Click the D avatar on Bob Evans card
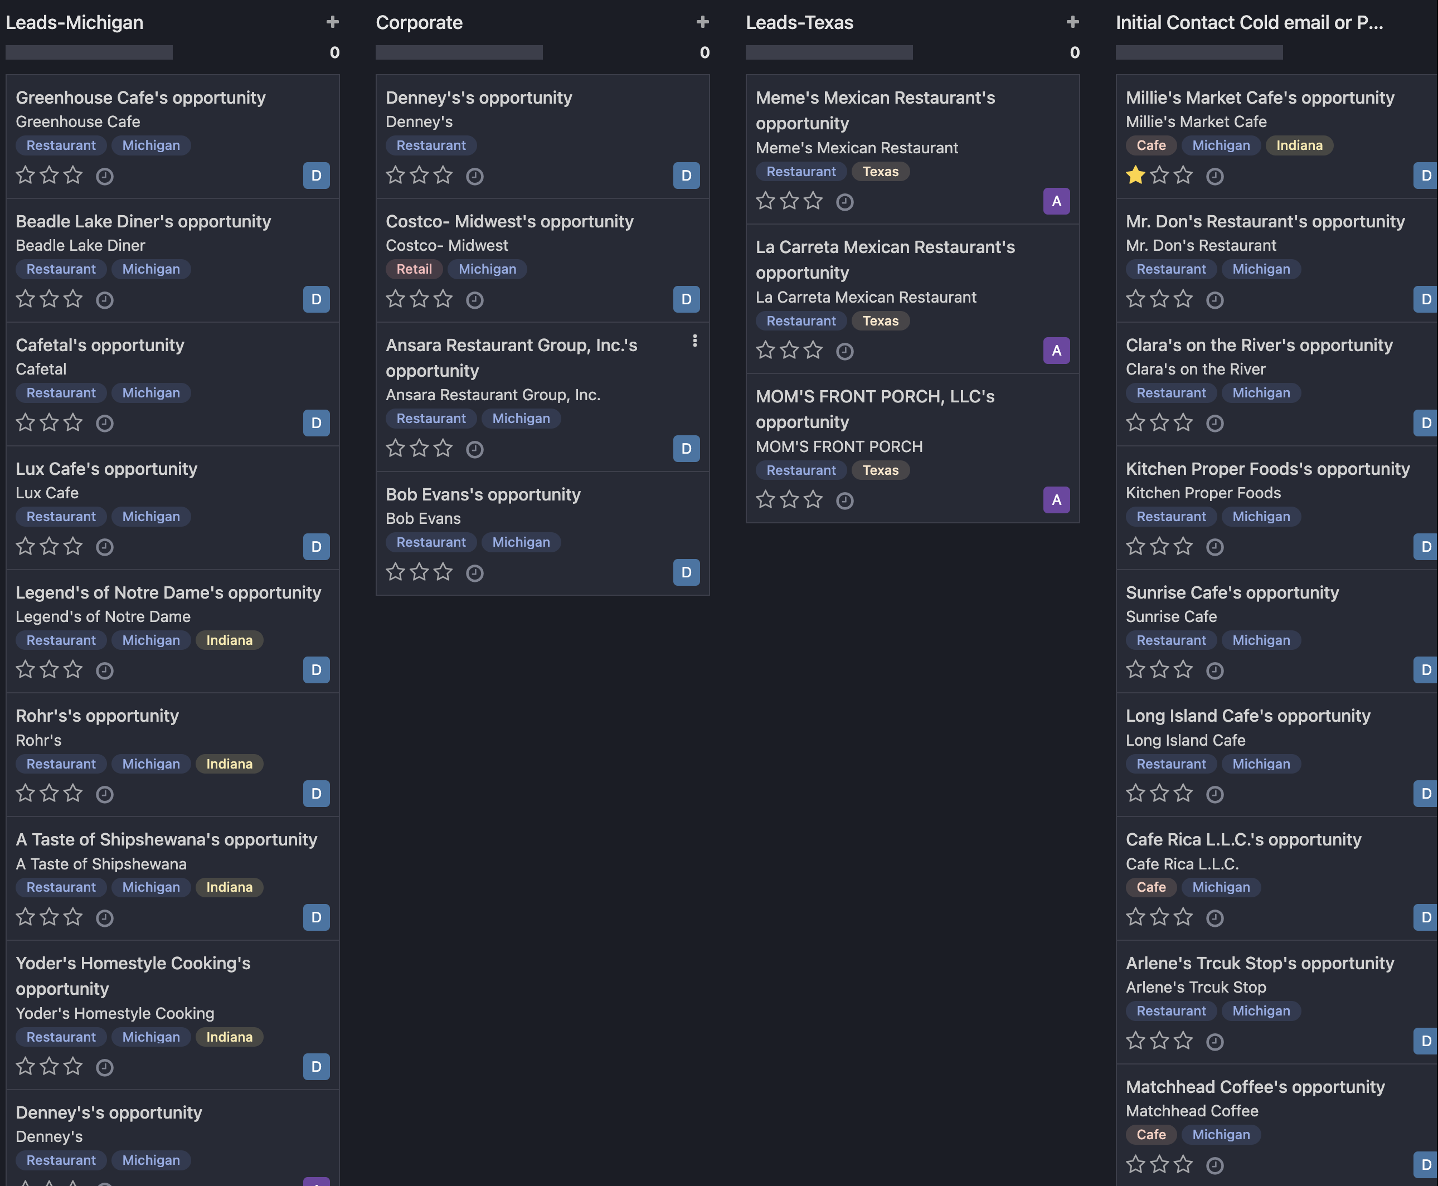This screenshot has height=1186, width=1438. coord(686,572)
